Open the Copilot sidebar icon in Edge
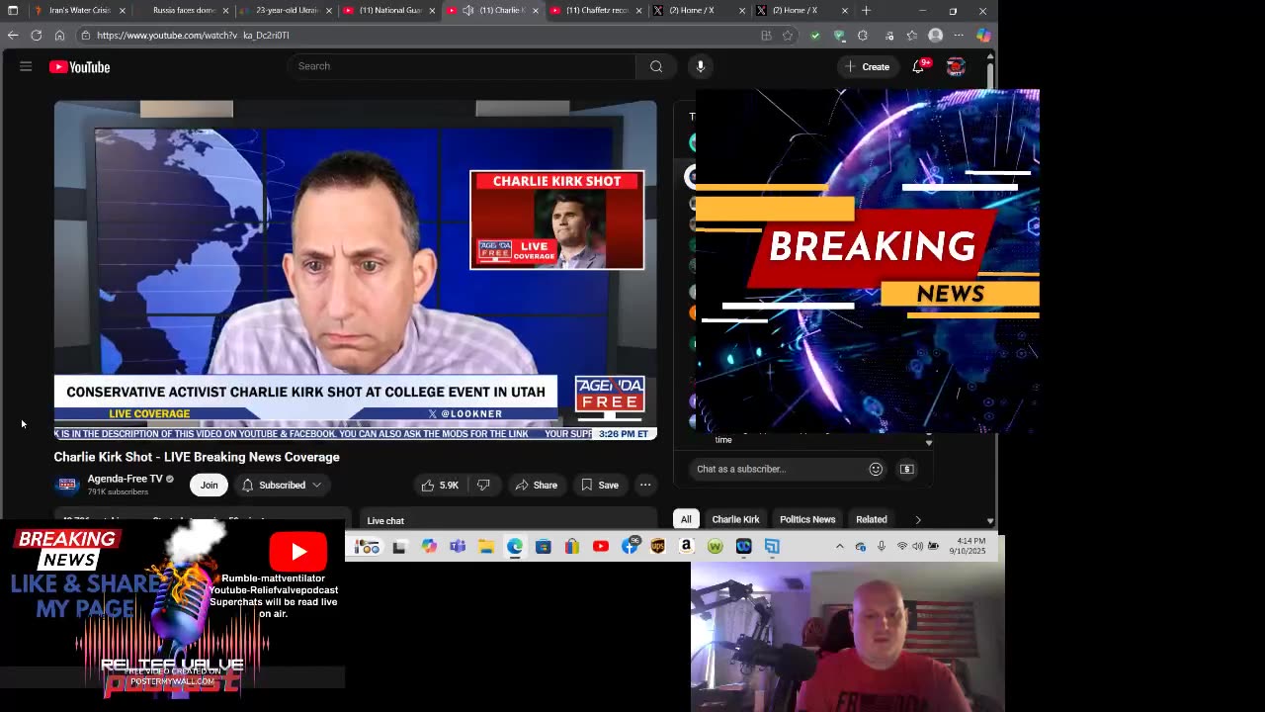 point(983,36)
